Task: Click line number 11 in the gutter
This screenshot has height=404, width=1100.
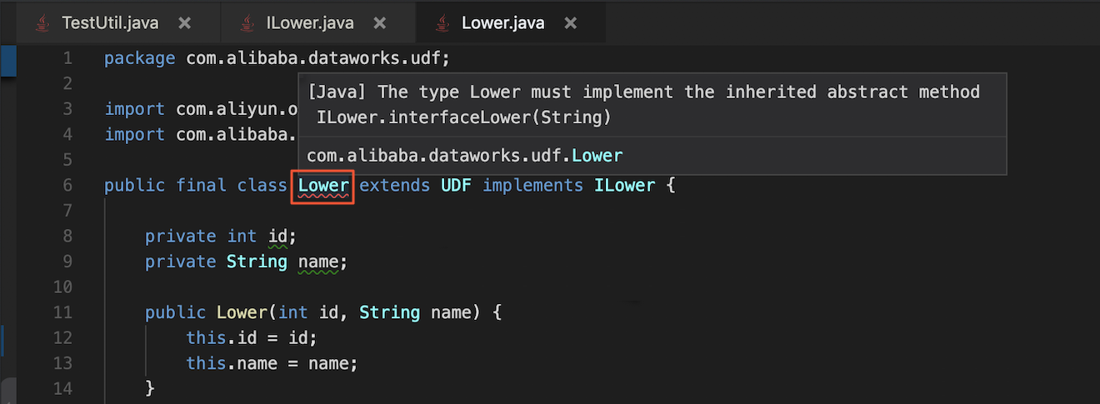Action: (x=63, y=312)
